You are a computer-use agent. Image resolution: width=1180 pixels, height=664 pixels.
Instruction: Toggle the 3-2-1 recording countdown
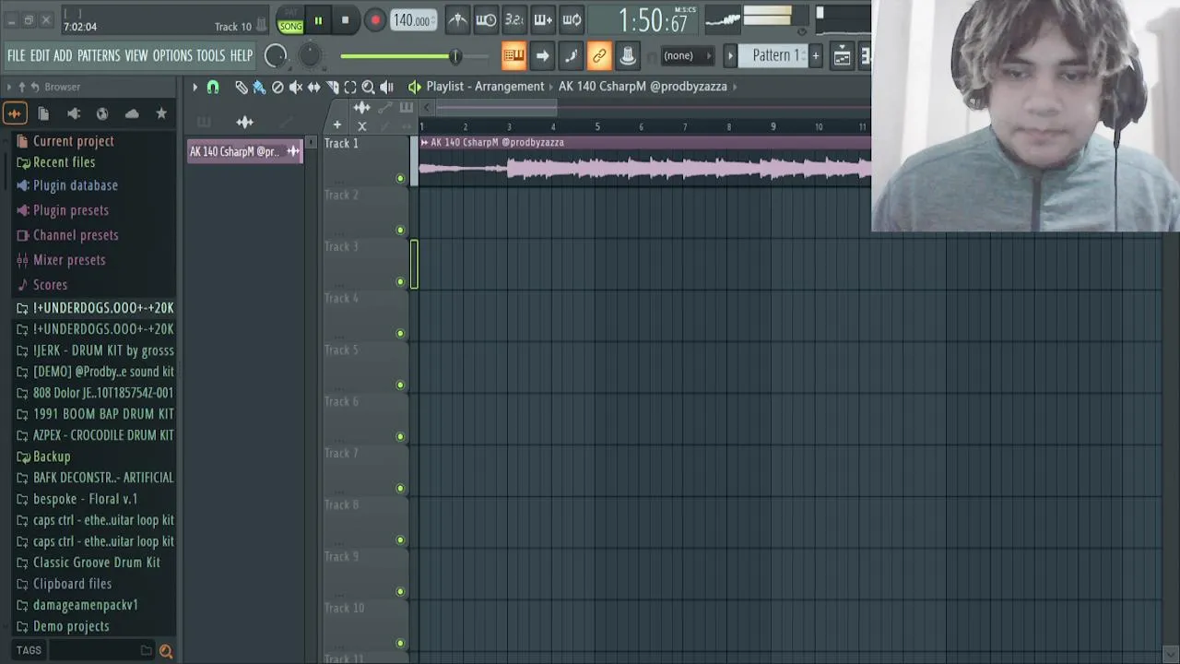[x=514, y=20]
